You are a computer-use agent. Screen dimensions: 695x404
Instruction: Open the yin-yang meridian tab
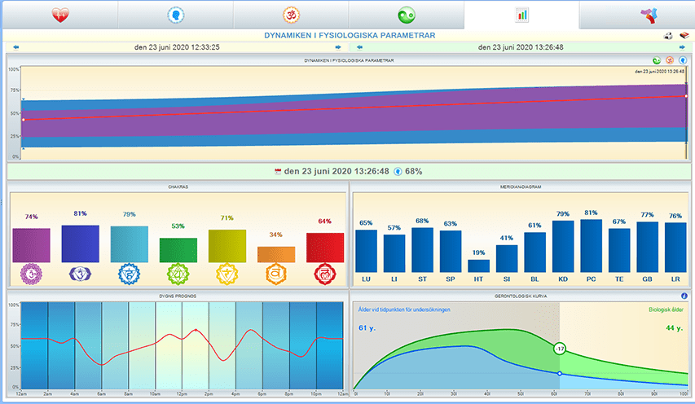tap(406, 15)
